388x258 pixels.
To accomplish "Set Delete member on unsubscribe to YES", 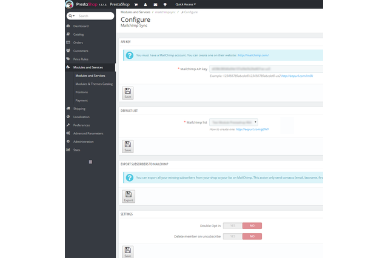I will tap(233, 236).
